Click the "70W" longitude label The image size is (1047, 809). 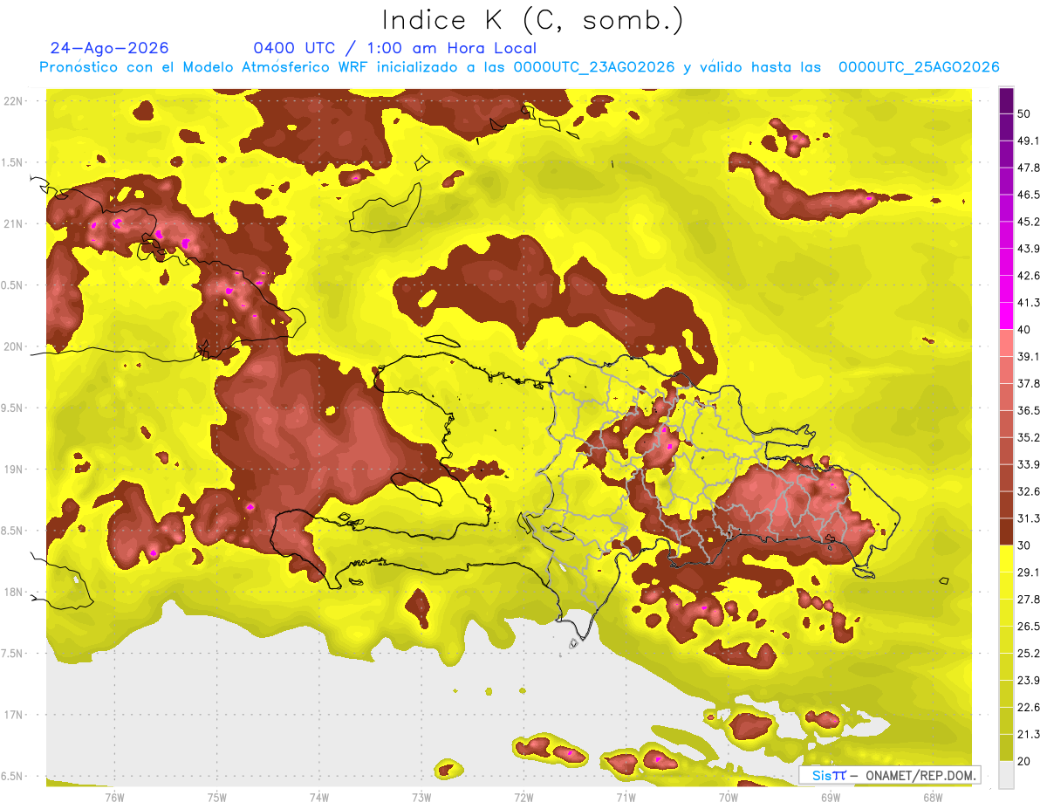click(729, 797)
